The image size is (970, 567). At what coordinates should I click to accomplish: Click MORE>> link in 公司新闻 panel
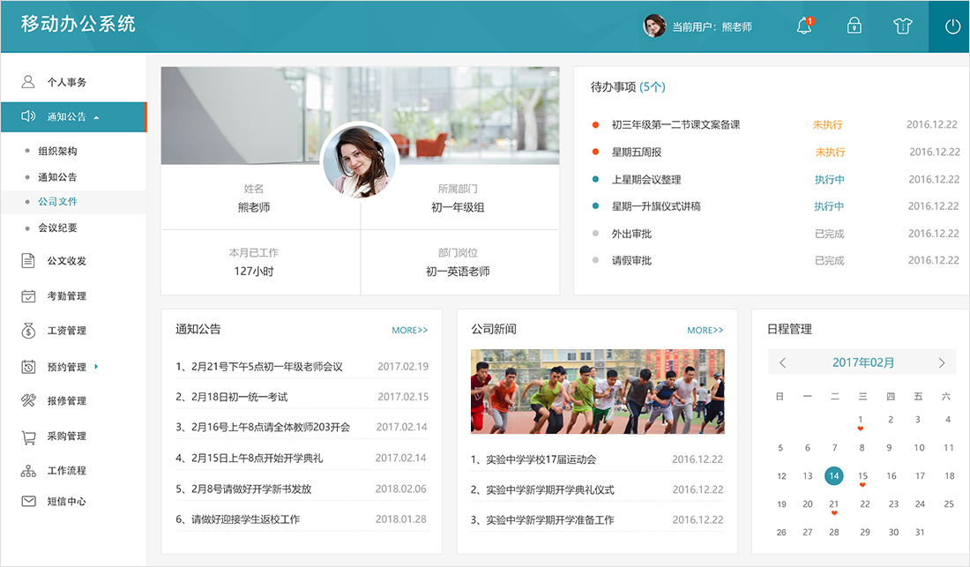click(705, 331)
